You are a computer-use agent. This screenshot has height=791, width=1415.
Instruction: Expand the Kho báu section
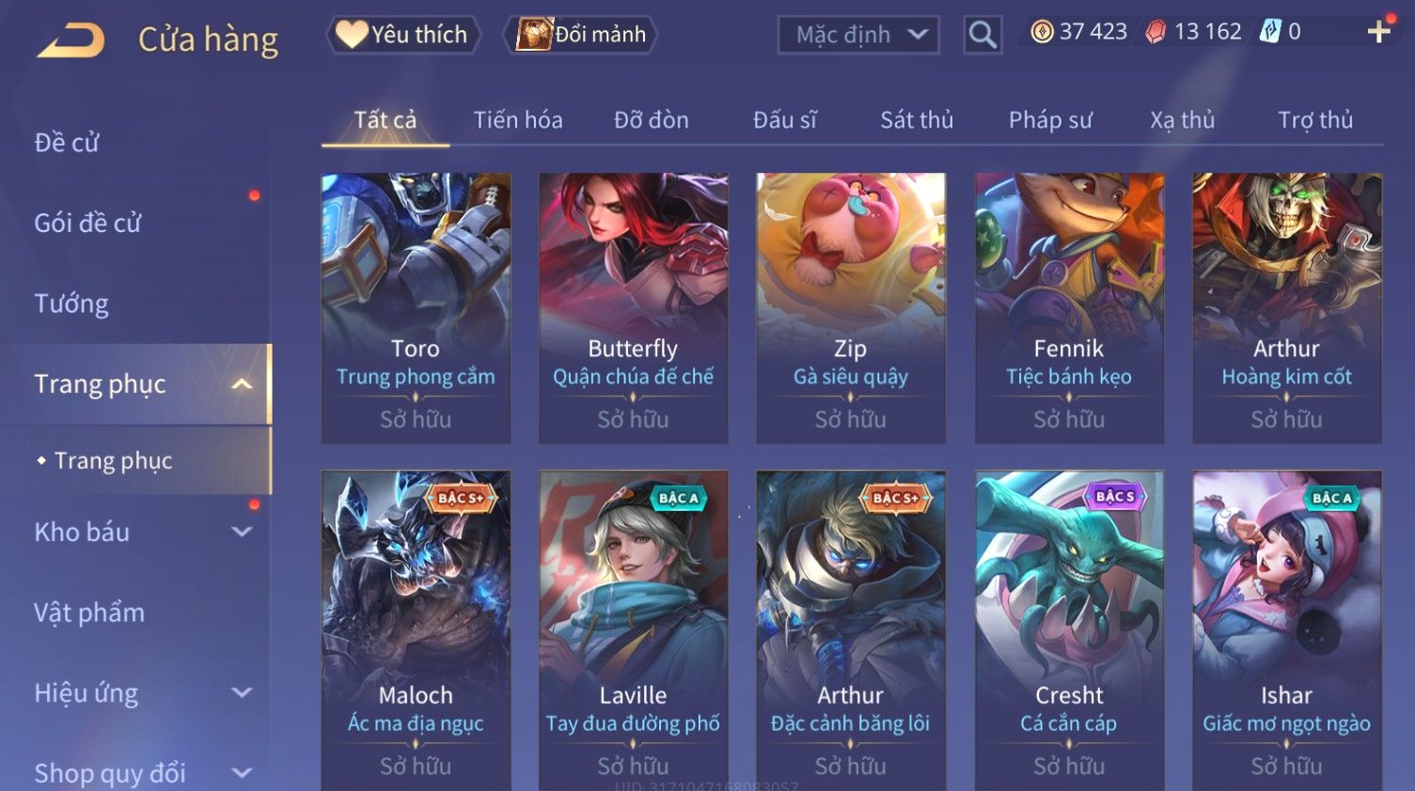(x=242, y=532)
